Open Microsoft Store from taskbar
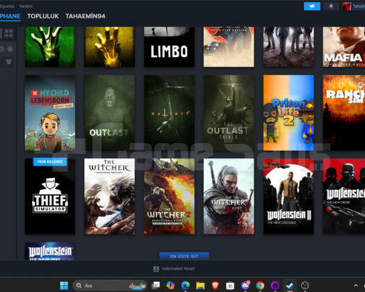This screenshot has height=292, width=365. pyautogui.click(x=230, y=286)
